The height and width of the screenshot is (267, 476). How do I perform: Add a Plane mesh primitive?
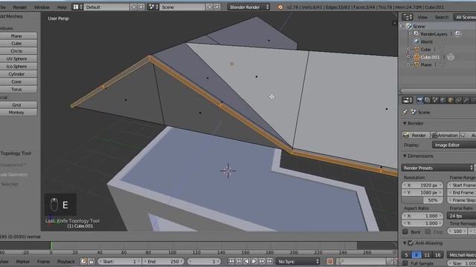pos(16,36)
